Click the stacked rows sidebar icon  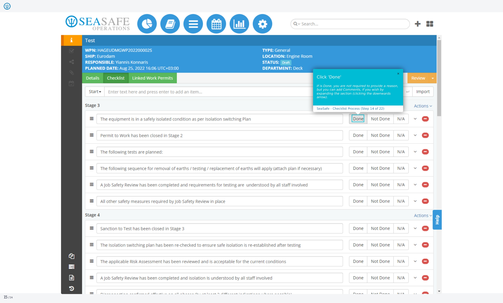(71, 267)
